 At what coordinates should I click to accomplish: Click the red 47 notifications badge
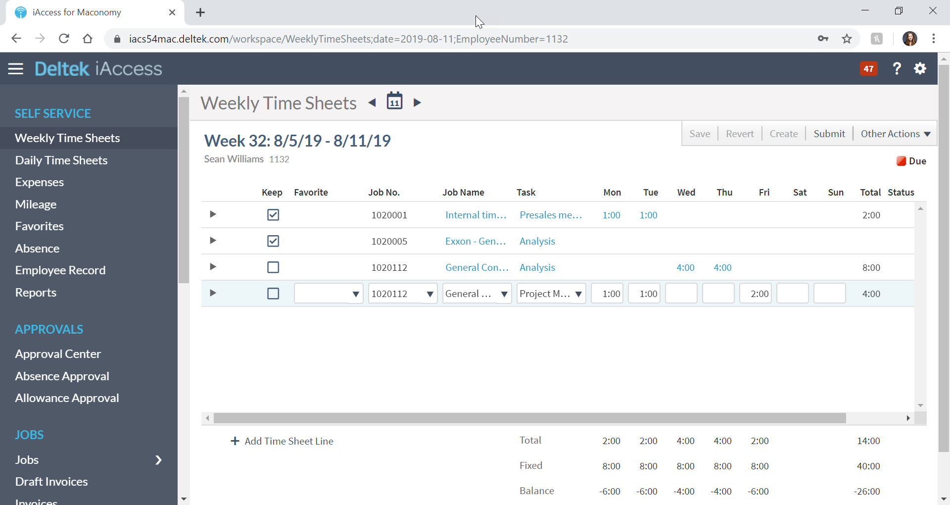(x=868, y=69)
